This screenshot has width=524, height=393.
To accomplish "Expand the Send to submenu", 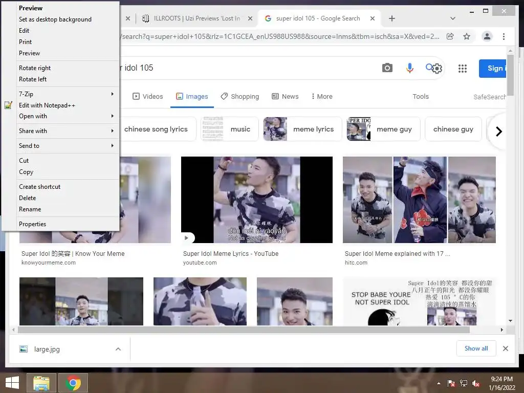I will coord(67,146).
